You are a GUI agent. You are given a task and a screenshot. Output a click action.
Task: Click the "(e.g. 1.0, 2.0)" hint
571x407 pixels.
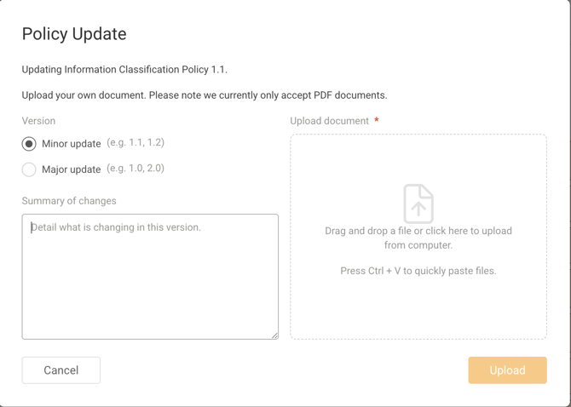tap(136, 169)
